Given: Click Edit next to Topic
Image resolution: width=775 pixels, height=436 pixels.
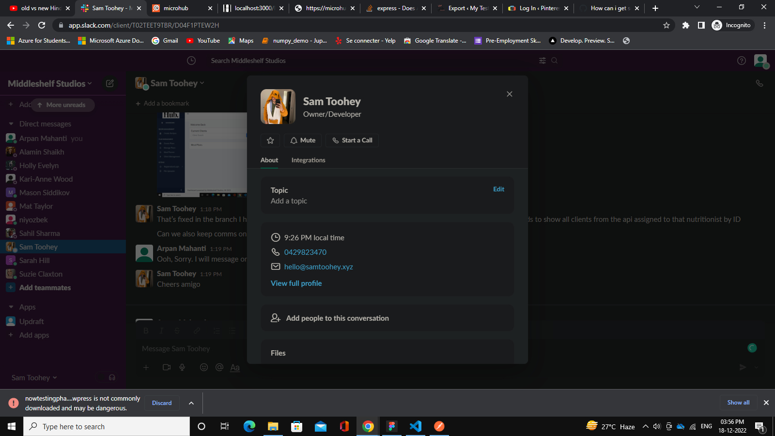Looking at the screenshot, I should point(498,189).
